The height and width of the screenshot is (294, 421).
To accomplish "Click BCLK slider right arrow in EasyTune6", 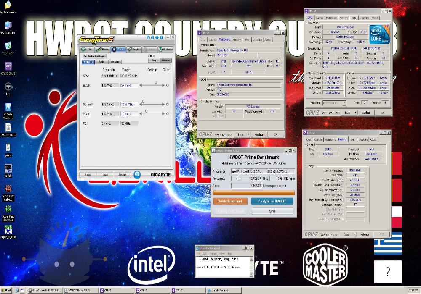I will pos(163,85).
